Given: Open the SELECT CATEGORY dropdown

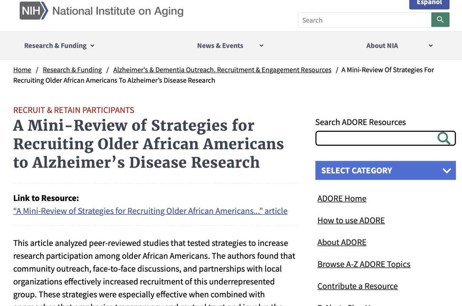Looking at the screenshot, I should (385, 170).
